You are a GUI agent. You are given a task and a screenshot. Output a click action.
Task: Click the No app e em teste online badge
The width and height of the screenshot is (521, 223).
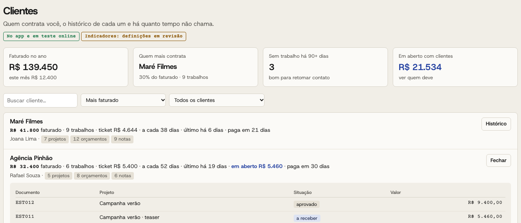click(41, 36)
